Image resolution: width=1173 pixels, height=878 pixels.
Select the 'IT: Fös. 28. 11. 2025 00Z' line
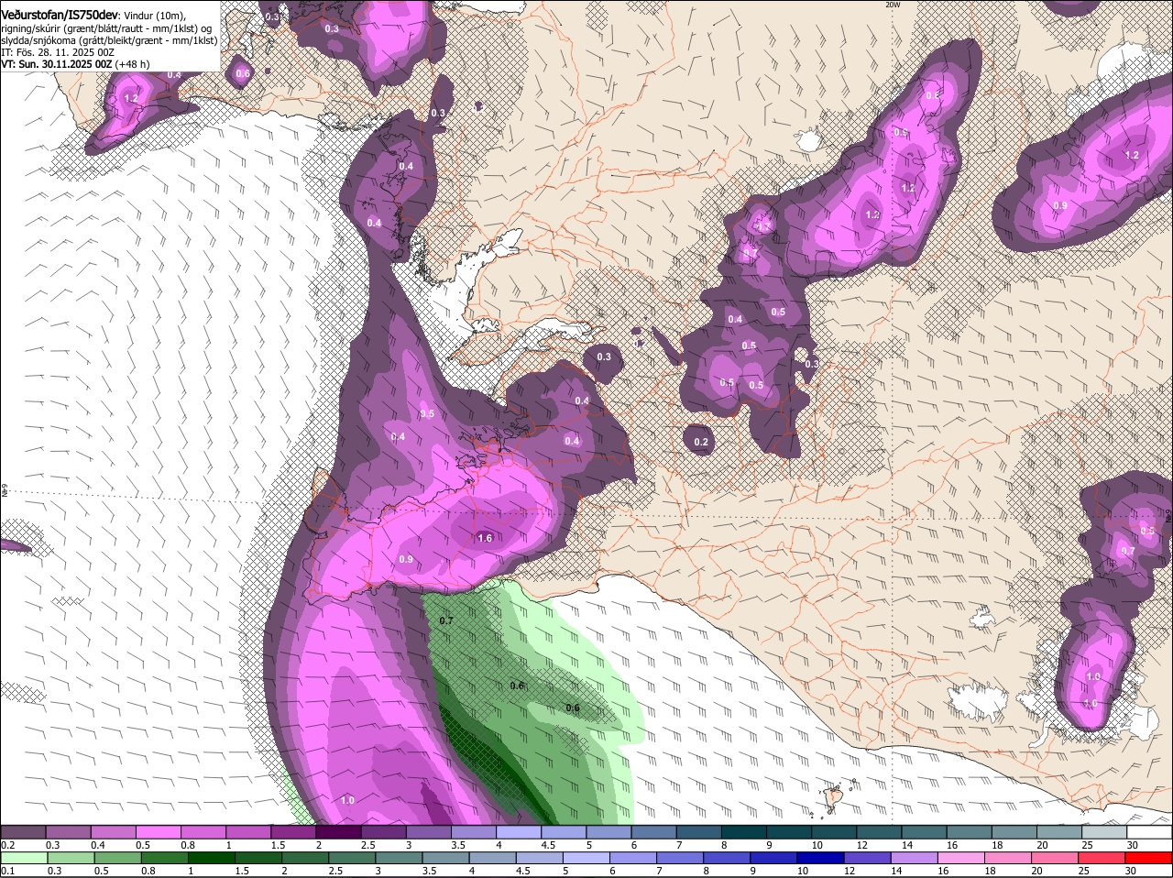[x=58, y=52]
